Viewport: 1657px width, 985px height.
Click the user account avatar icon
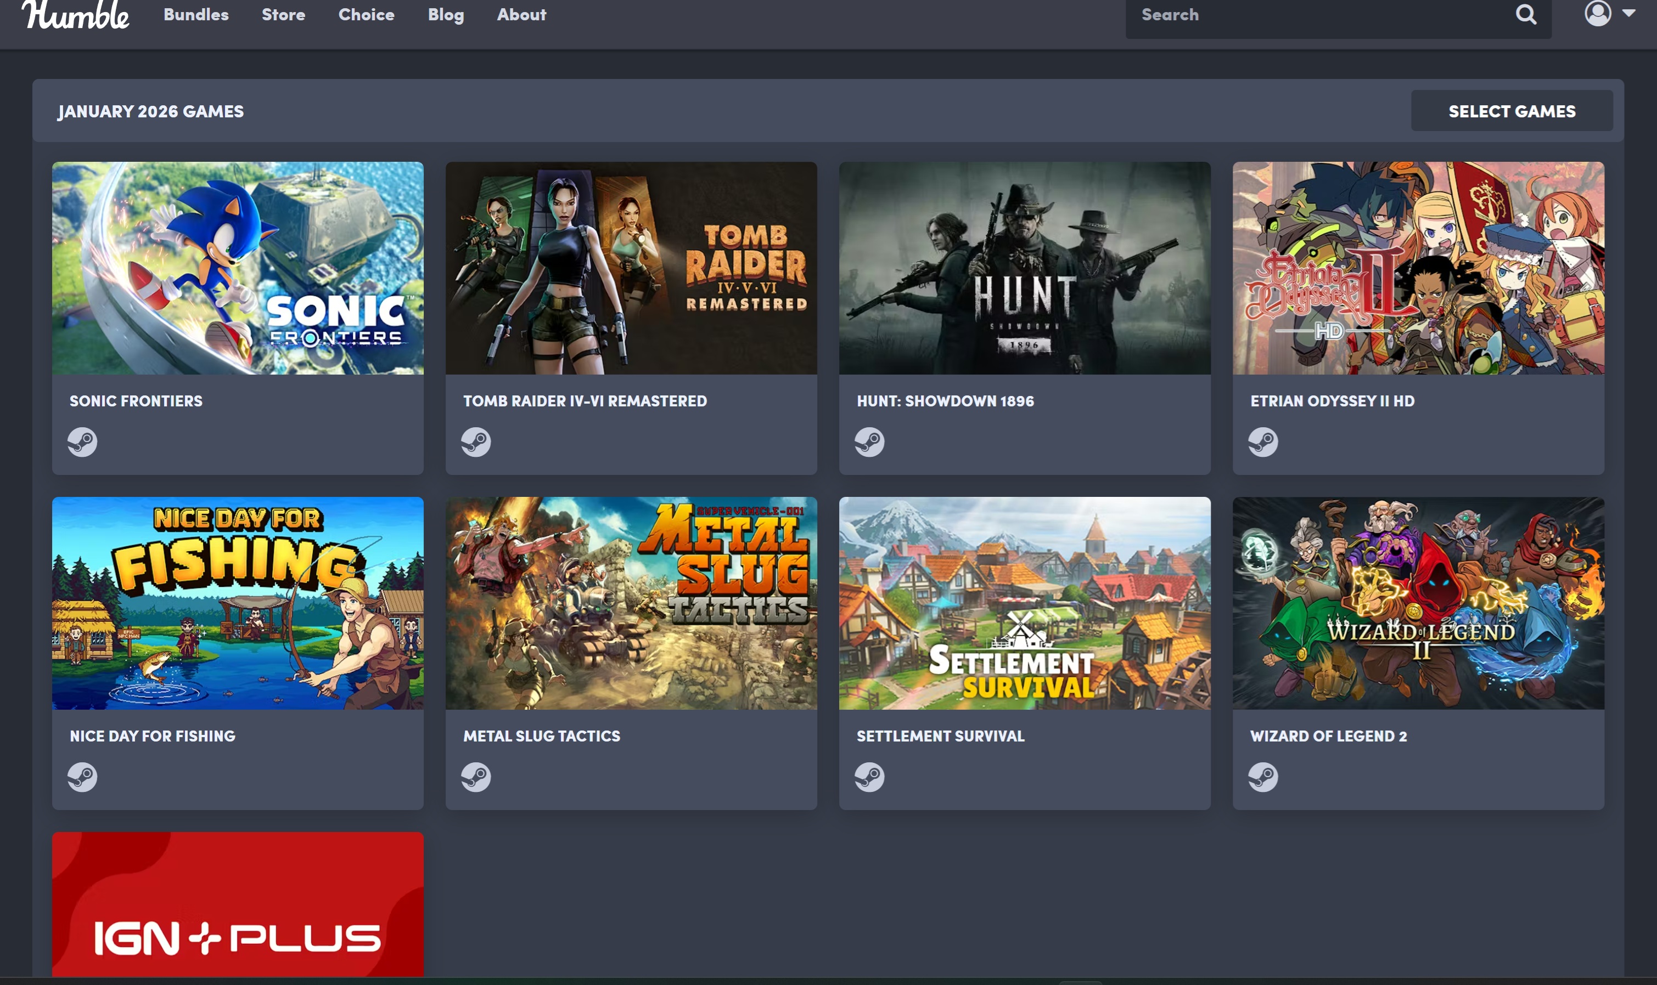(1597, 13)
